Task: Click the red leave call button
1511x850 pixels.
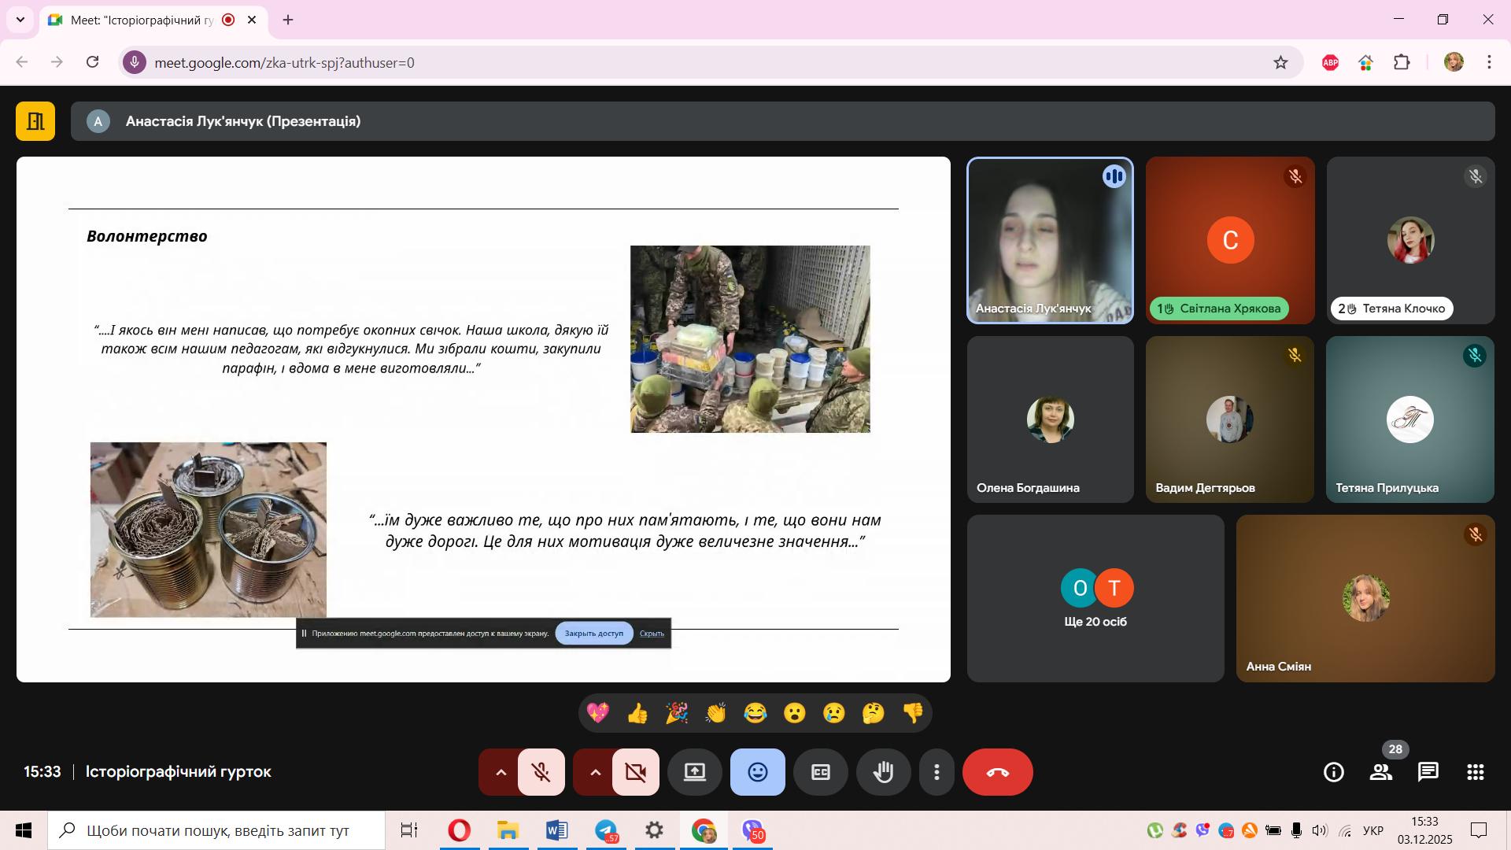Action: point(997,772)
